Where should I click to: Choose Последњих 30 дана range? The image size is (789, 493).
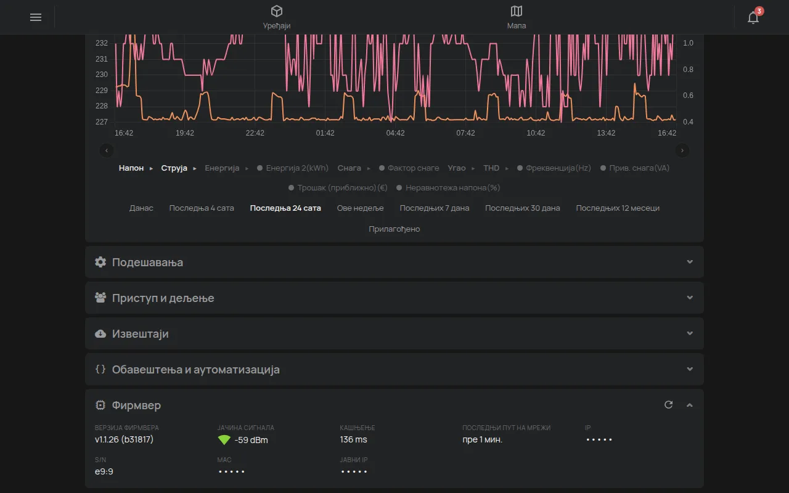[523, 208]
